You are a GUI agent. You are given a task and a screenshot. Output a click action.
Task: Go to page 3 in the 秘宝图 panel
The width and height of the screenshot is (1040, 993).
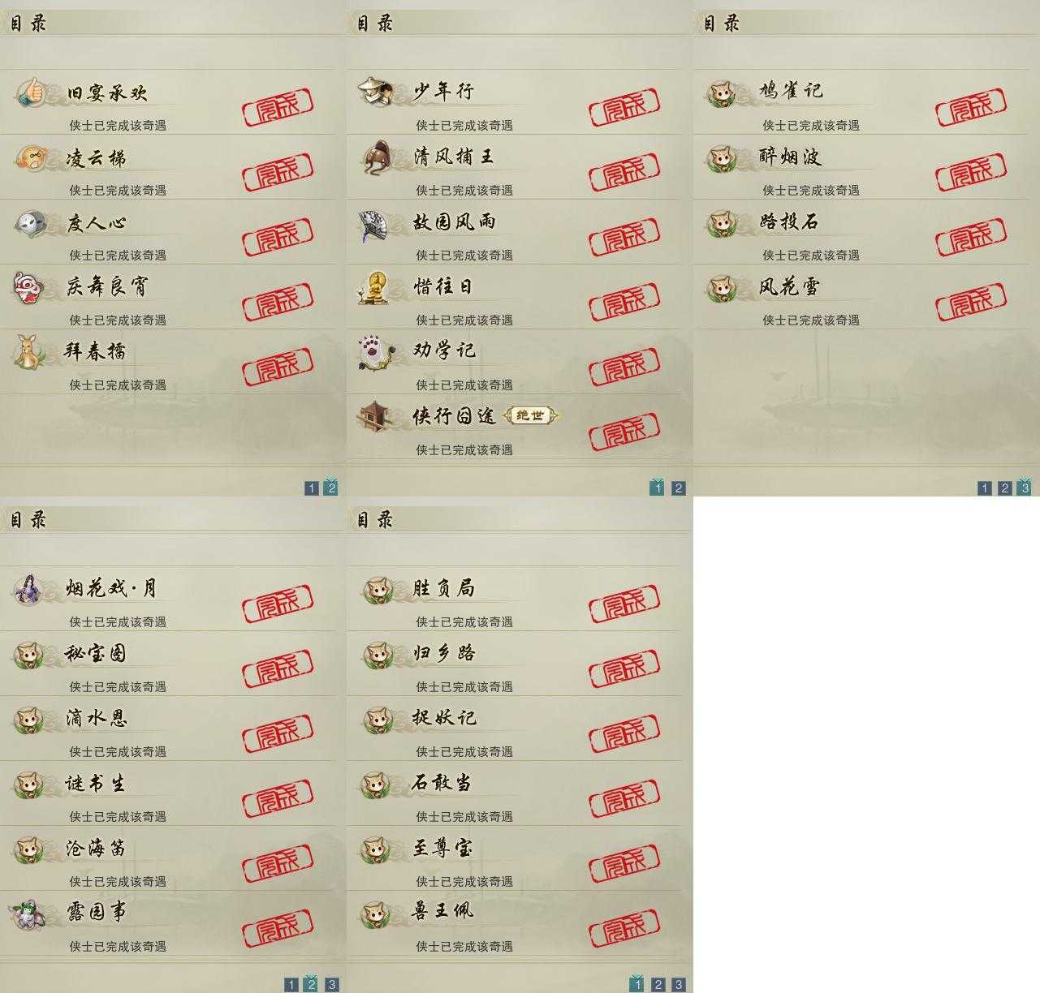coord(331,985)
